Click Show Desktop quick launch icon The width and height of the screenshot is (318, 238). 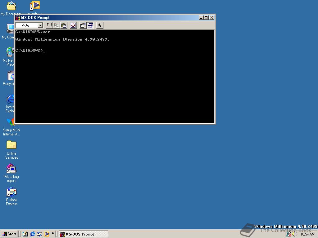[x=25, y=234]
